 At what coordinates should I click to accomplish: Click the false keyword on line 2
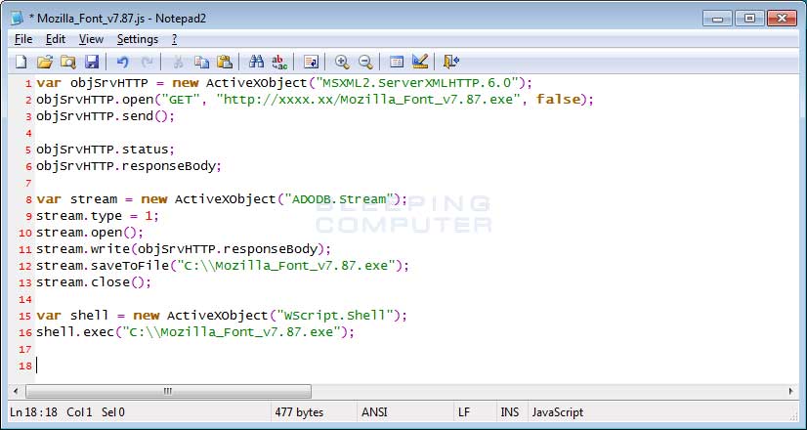(558, 100)
